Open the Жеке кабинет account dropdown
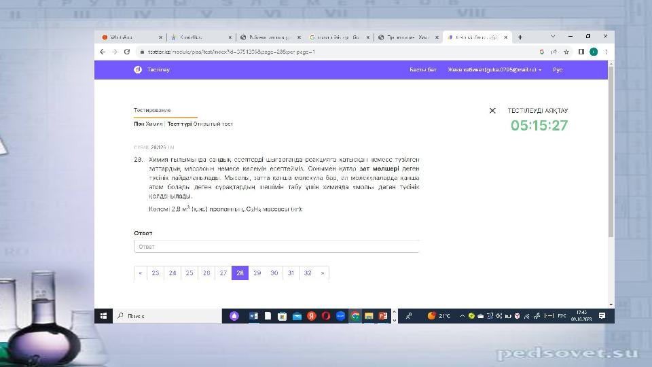 pyautogui.click(x=494, y=70)
